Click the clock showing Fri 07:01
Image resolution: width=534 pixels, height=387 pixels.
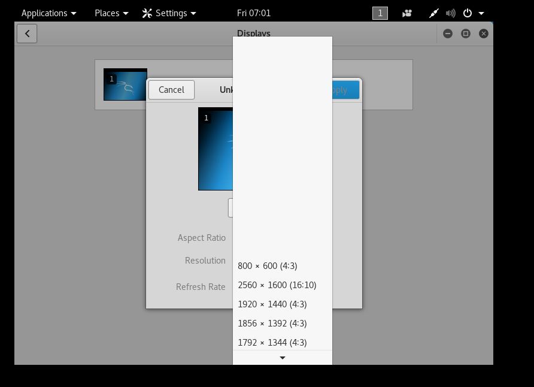tap(254, 13)
